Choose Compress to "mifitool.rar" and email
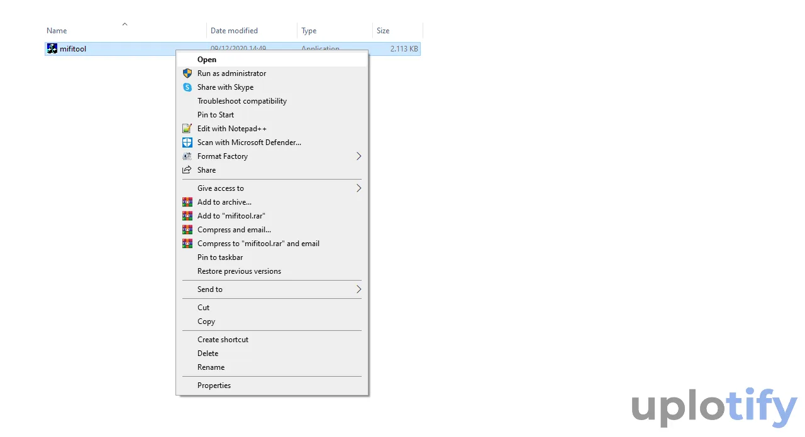 click(x=272, y=244)
